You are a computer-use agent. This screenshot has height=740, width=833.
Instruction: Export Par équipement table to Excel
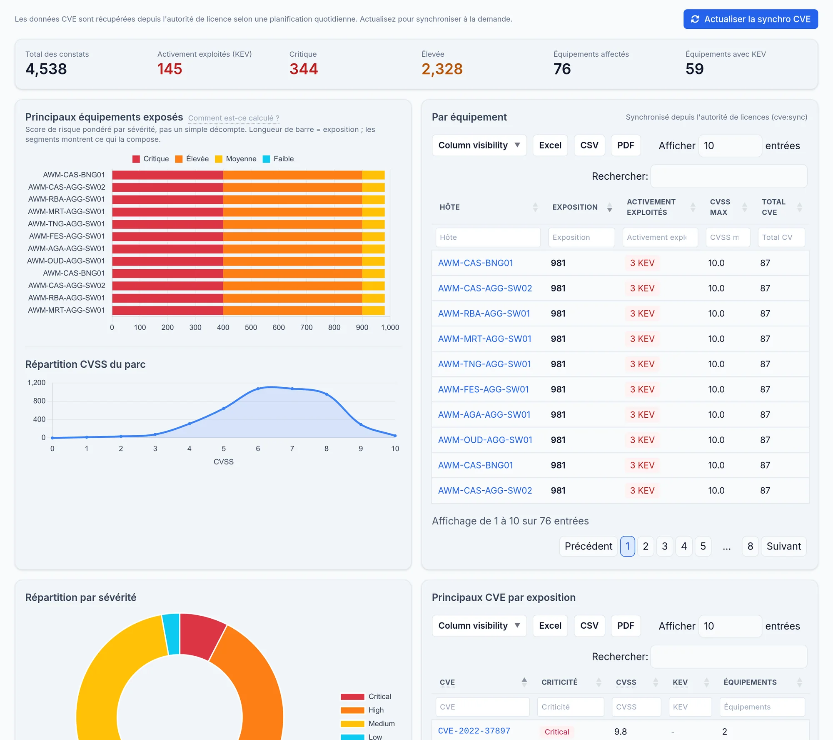[x=550, y=145]
